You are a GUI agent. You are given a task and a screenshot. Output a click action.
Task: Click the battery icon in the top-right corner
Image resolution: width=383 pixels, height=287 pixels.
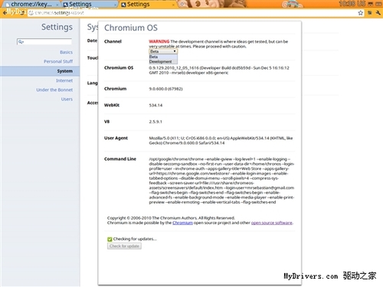pos(378,4)
